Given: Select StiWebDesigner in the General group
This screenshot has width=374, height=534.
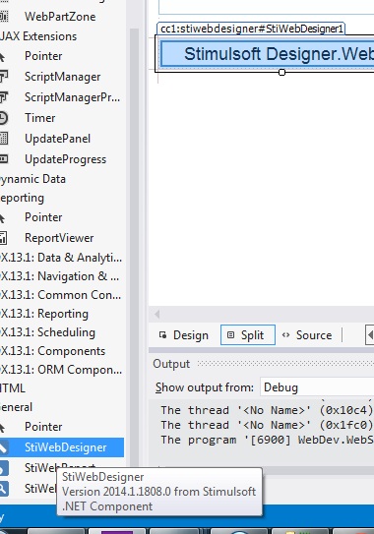Looking at the screenshot, I should 62,447.
